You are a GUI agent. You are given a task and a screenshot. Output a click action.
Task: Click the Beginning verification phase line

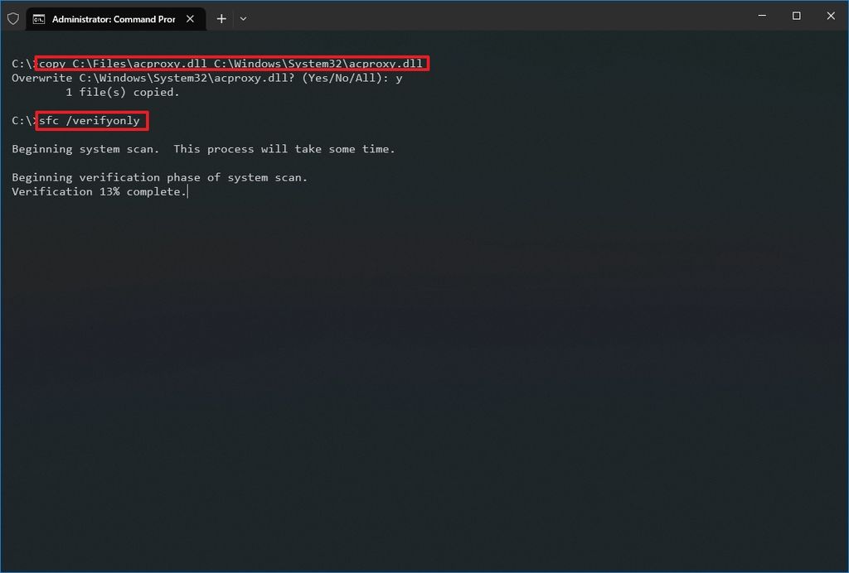pyautogui.click(x=159, y=177)
